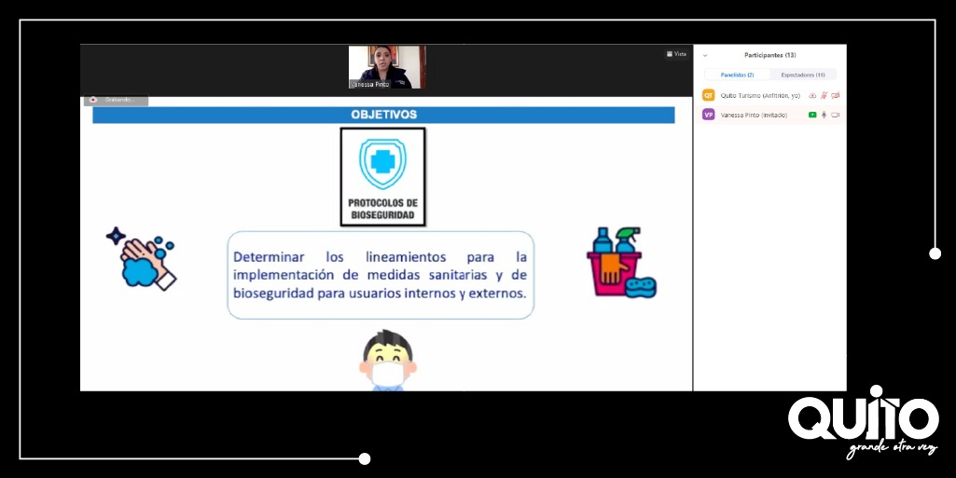Open the Vista view options dropdown
Image resolution: width=956 pixels, height=478 pixels.
(676, 54)
